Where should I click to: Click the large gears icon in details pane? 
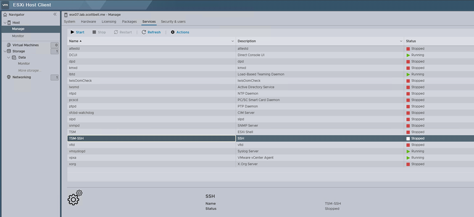pyautogui.click(x=75, y=198)
